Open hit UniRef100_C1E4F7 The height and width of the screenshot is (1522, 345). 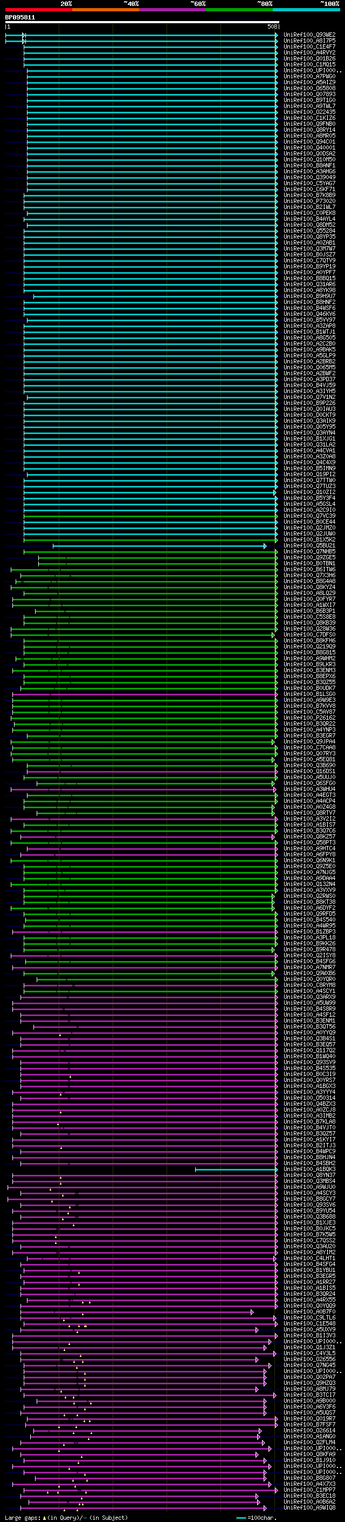[309, 46]
